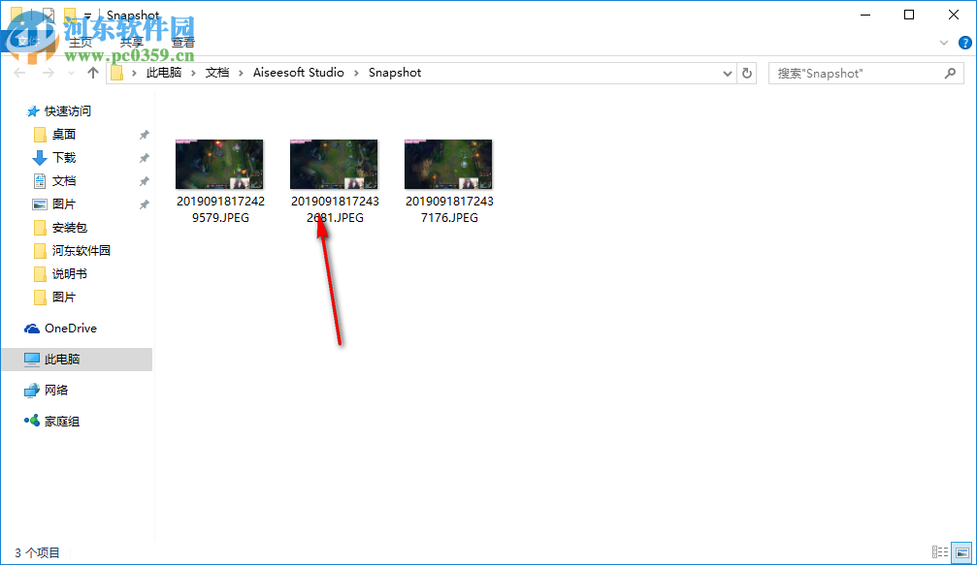Click the Up arrow to parent folder
The image size is (977, 565).
[x=92, y=72]
